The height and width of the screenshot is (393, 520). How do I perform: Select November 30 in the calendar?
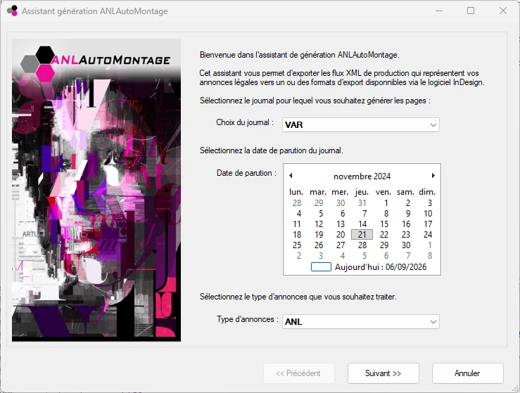click(x=406, y=245)
